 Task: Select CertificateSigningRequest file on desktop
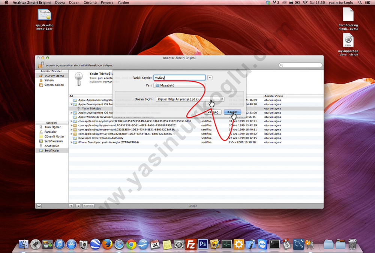pyautogui.click(x=348, y=19)
